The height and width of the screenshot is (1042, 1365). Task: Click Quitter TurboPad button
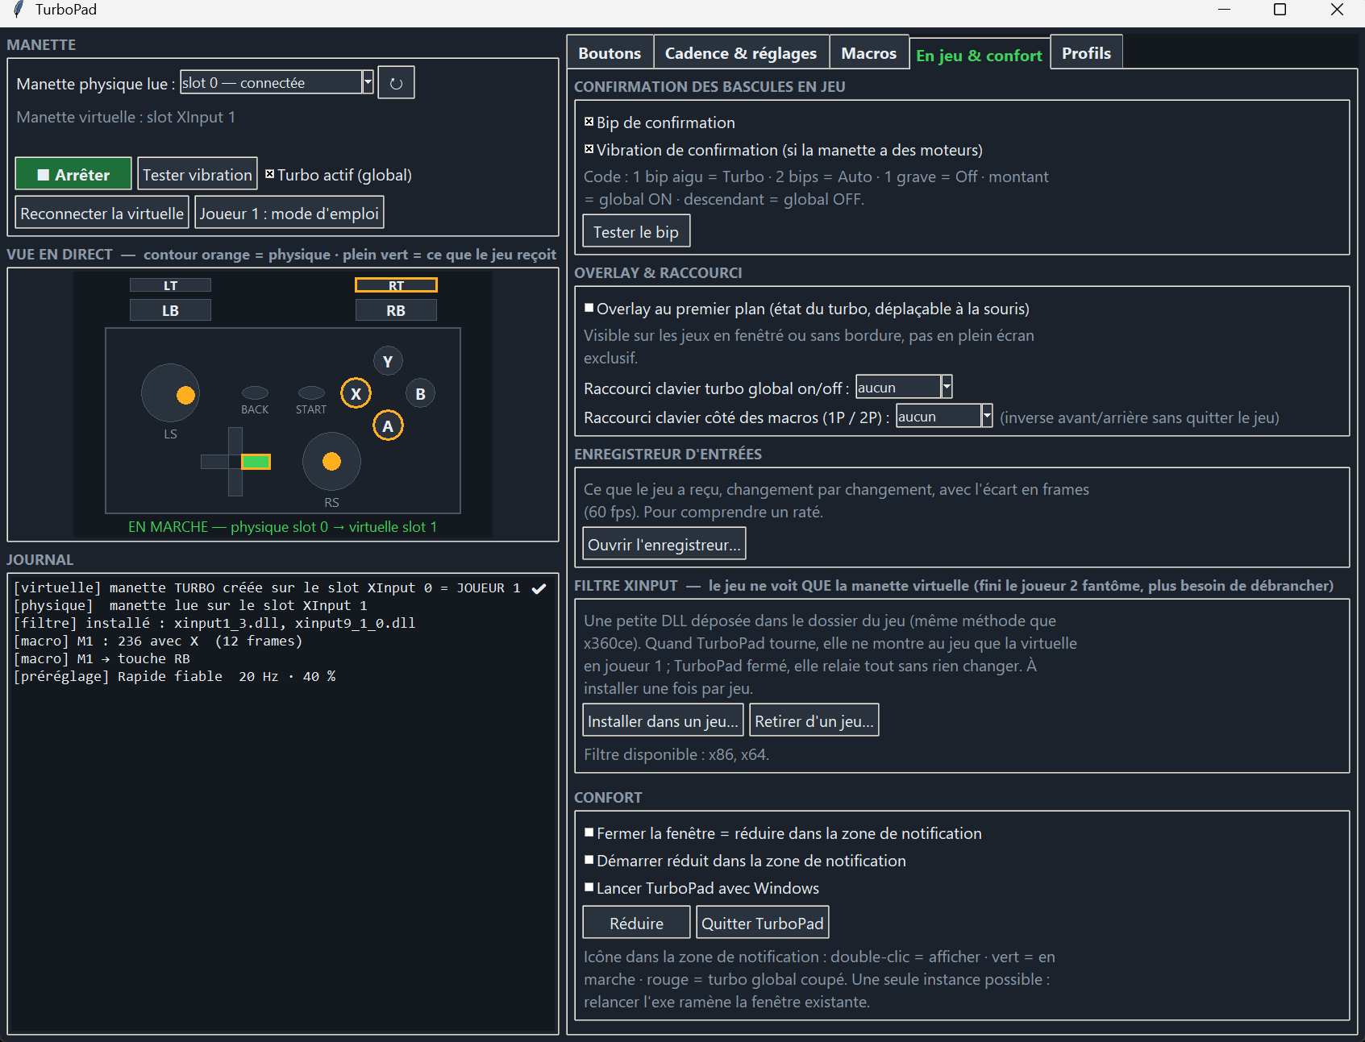coord(763,923)
